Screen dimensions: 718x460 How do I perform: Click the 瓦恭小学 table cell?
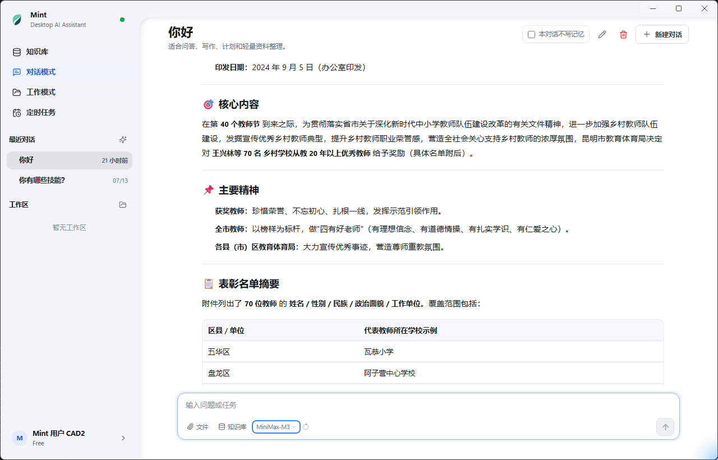click(x=511, y=352)
